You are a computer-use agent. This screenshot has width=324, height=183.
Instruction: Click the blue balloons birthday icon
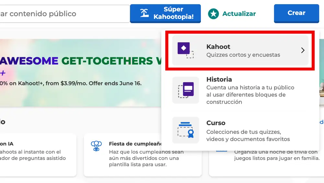(96, 146)
